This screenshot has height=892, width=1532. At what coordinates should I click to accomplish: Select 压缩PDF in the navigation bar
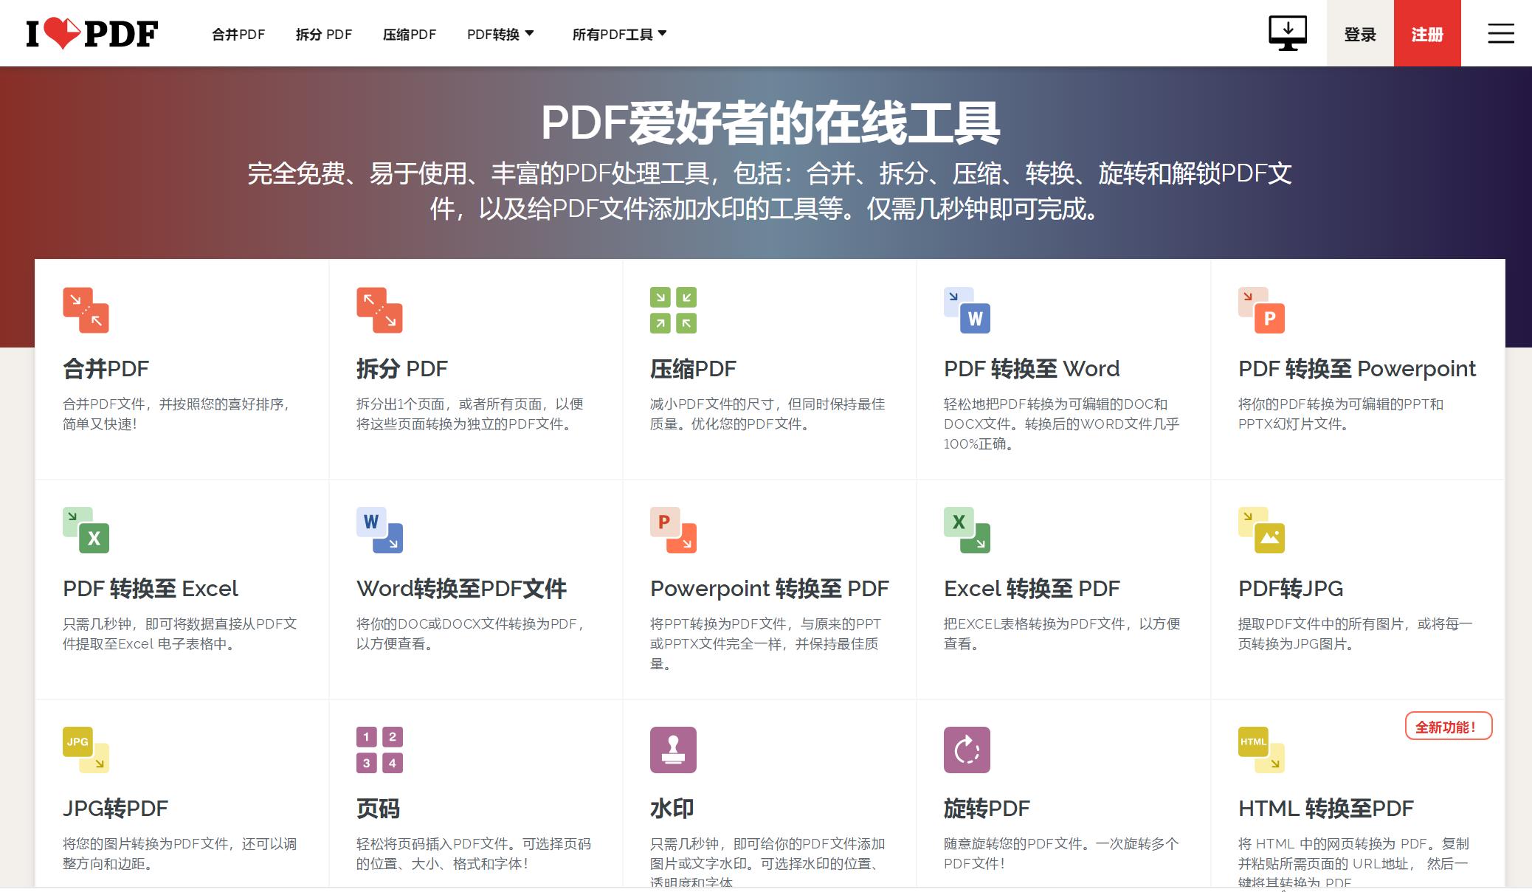pos(409,33)
